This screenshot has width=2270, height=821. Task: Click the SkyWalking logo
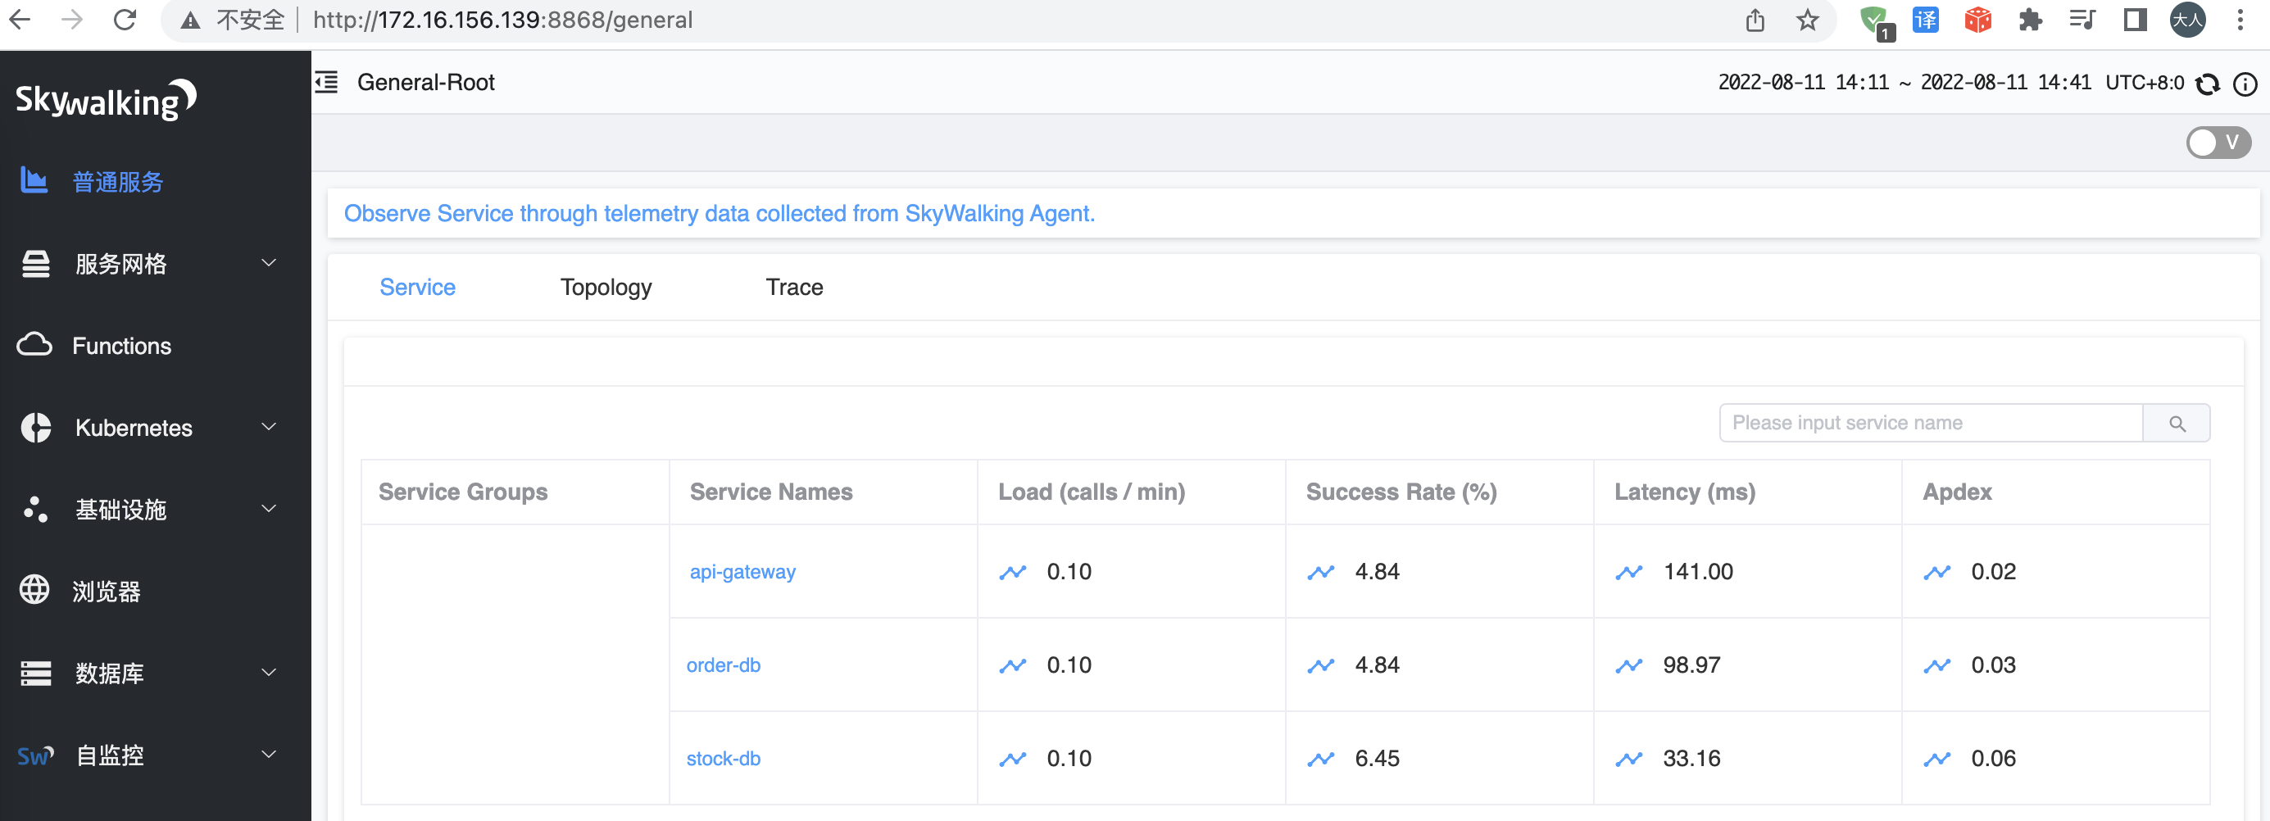[x=106, y=99]
